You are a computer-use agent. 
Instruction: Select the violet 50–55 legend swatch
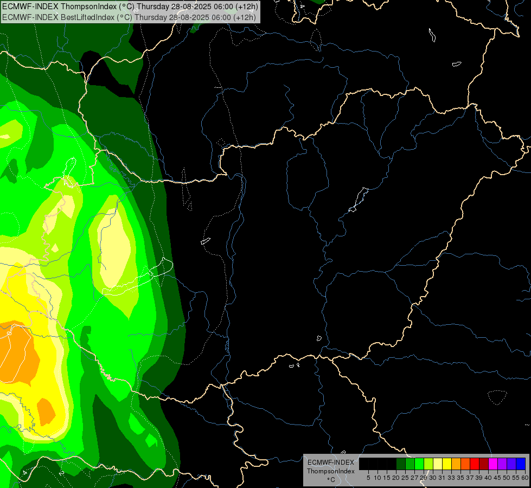coord(511,464)
